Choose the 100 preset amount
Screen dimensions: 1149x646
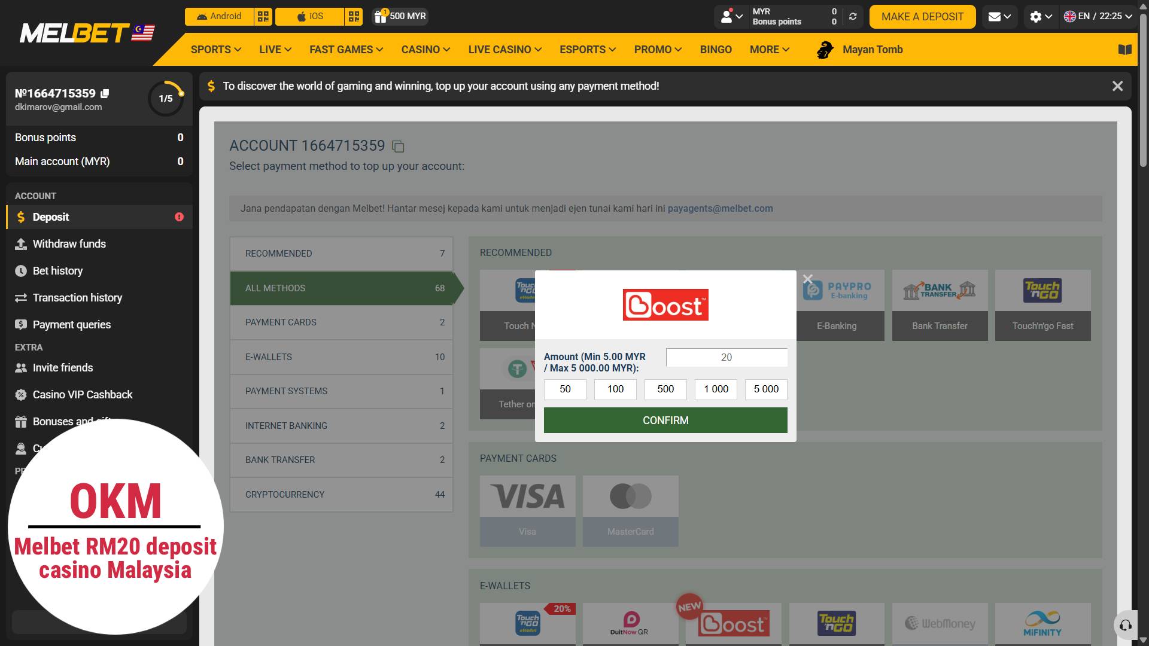coord(615,389)
